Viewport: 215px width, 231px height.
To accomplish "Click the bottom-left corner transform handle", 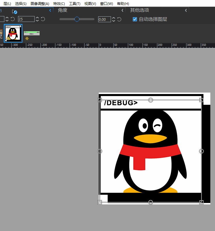I will tap(100, 202).
